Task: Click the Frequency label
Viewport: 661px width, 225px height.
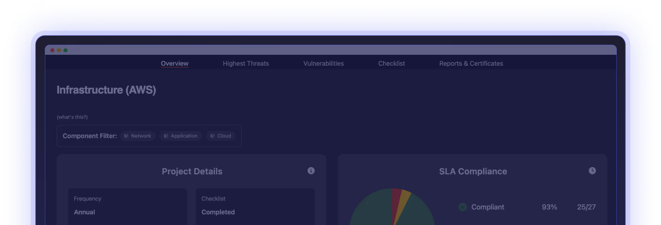Action: (87, 198)
